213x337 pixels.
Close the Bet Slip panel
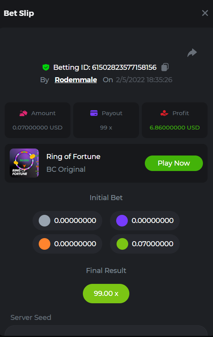[x=205, y=13]
